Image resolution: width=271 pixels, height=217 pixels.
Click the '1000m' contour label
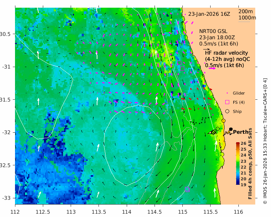(247, 18)
